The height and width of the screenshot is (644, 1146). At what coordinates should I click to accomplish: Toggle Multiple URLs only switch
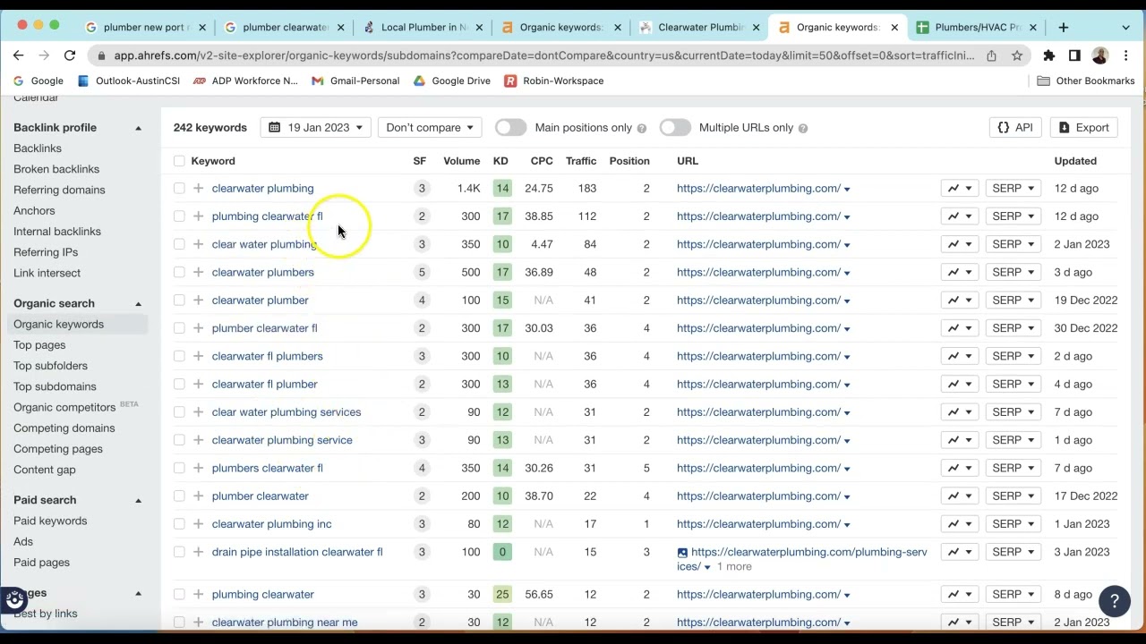[675, 128]
